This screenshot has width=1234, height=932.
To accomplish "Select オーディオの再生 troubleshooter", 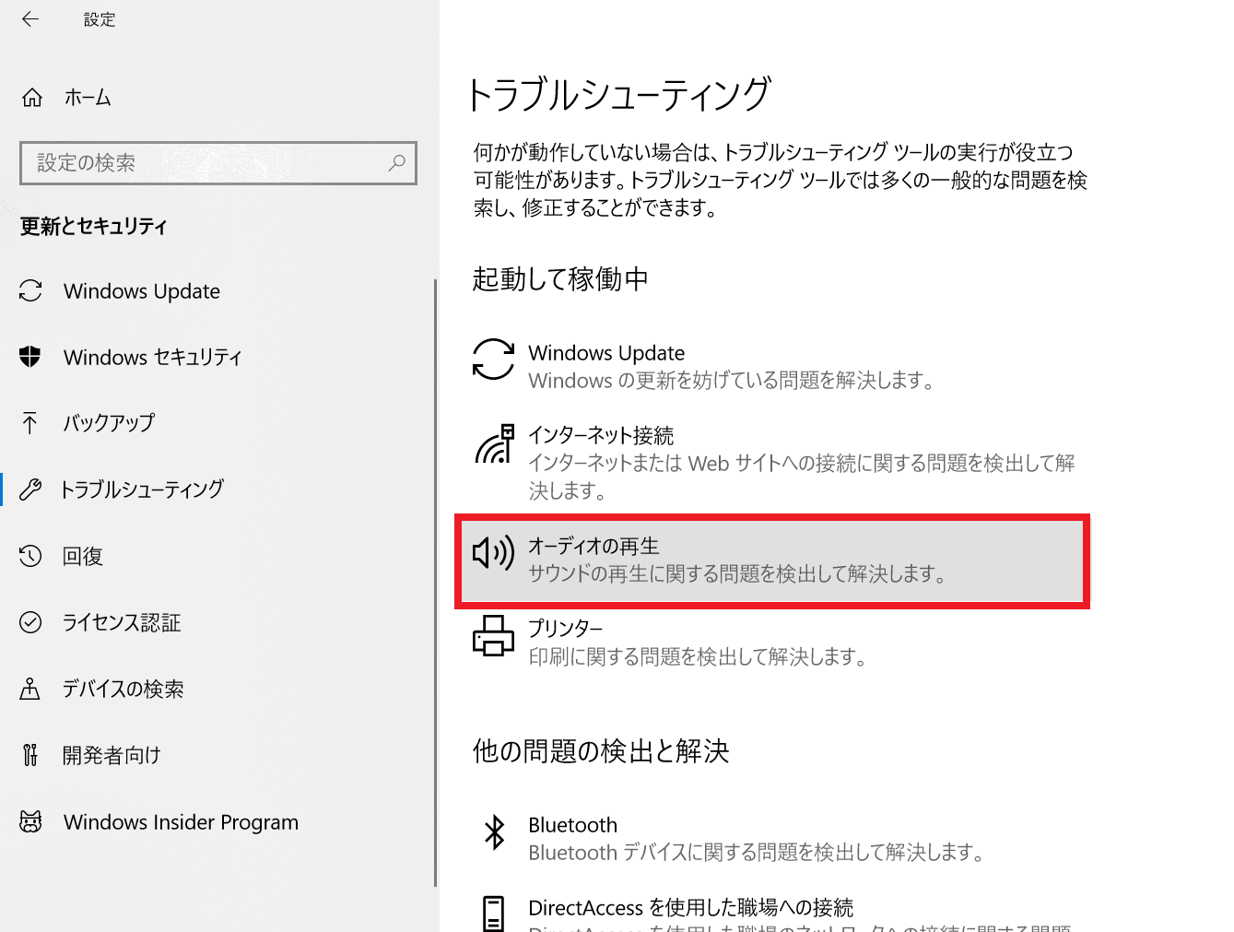I will click(x=772, y=560).
